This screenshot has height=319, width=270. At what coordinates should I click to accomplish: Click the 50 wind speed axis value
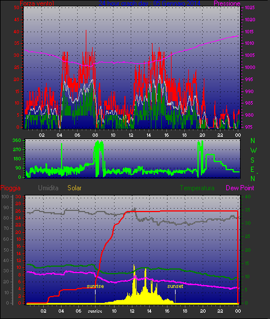(x=17, y=7)
